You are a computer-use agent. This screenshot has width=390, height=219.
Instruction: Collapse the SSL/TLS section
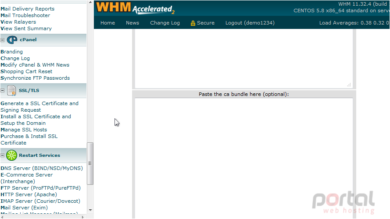click(x=3, y=90)
